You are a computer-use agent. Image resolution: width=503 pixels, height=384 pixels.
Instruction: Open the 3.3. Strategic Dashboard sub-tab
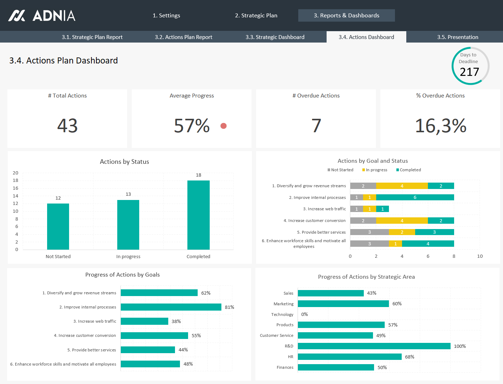click(x=275, y=37)
